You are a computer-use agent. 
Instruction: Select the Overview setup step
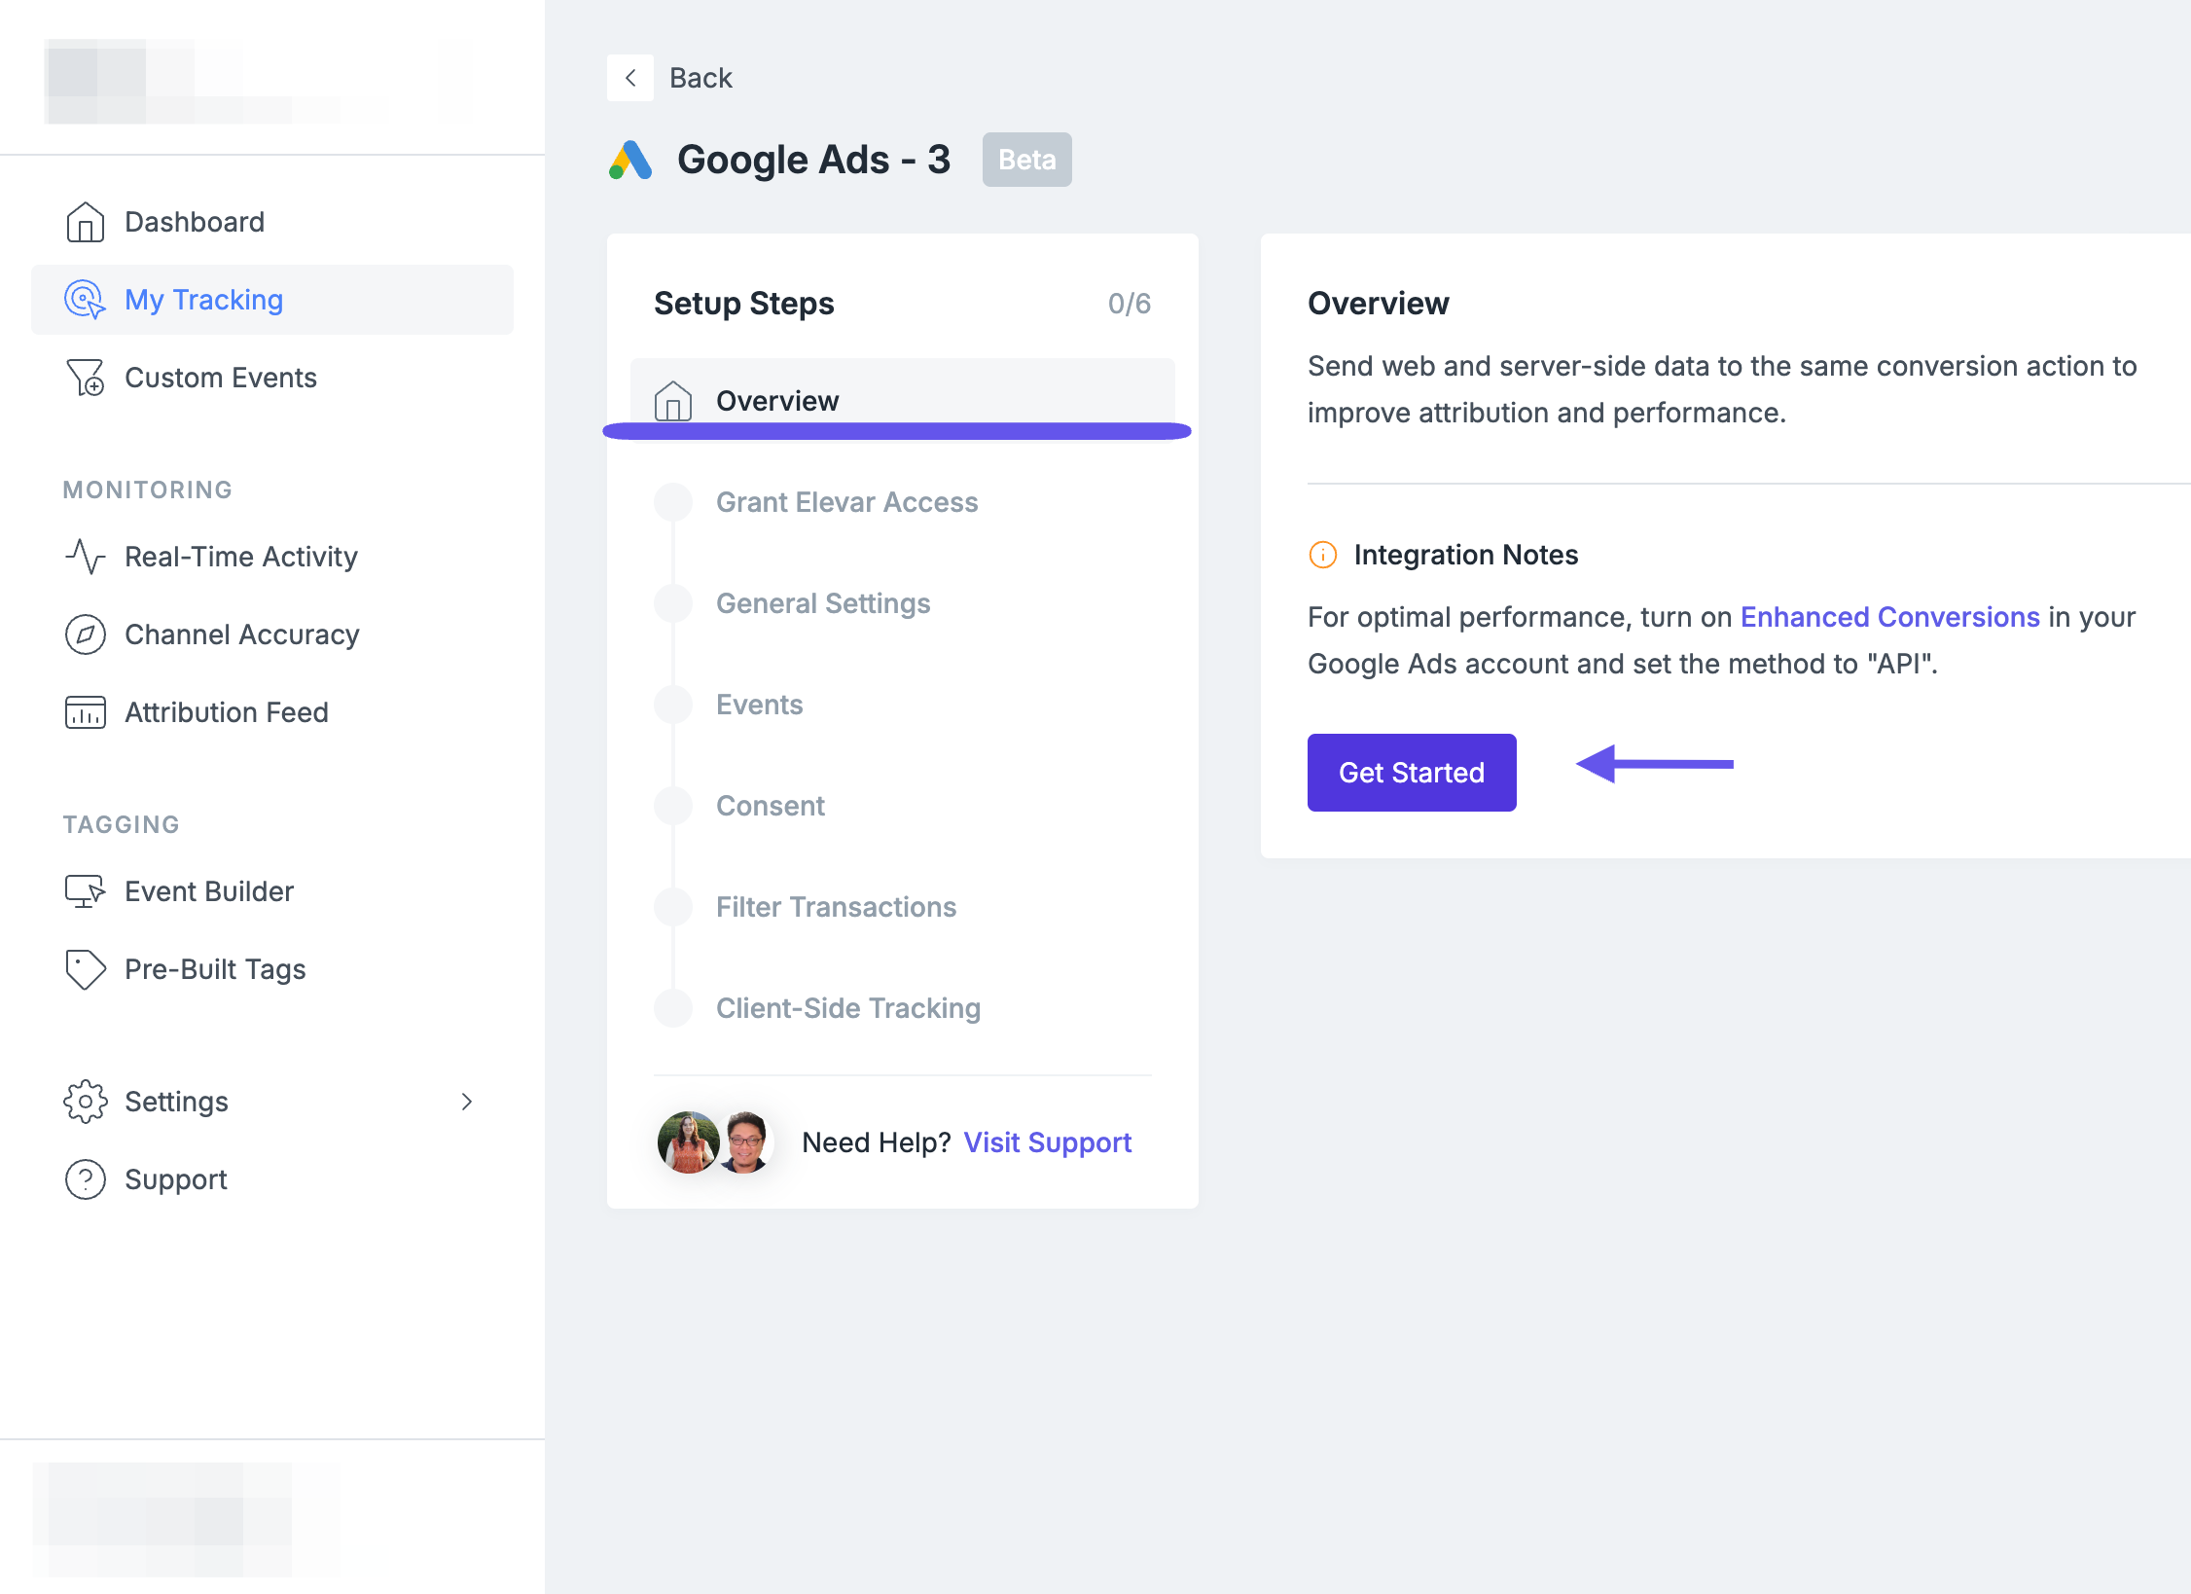pyautogui.click(x=903, y=401)
